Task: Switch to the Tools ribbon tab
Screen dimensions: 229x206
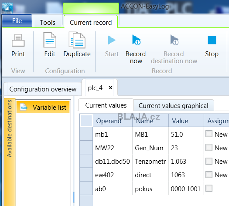Action: tap(48, 23)
